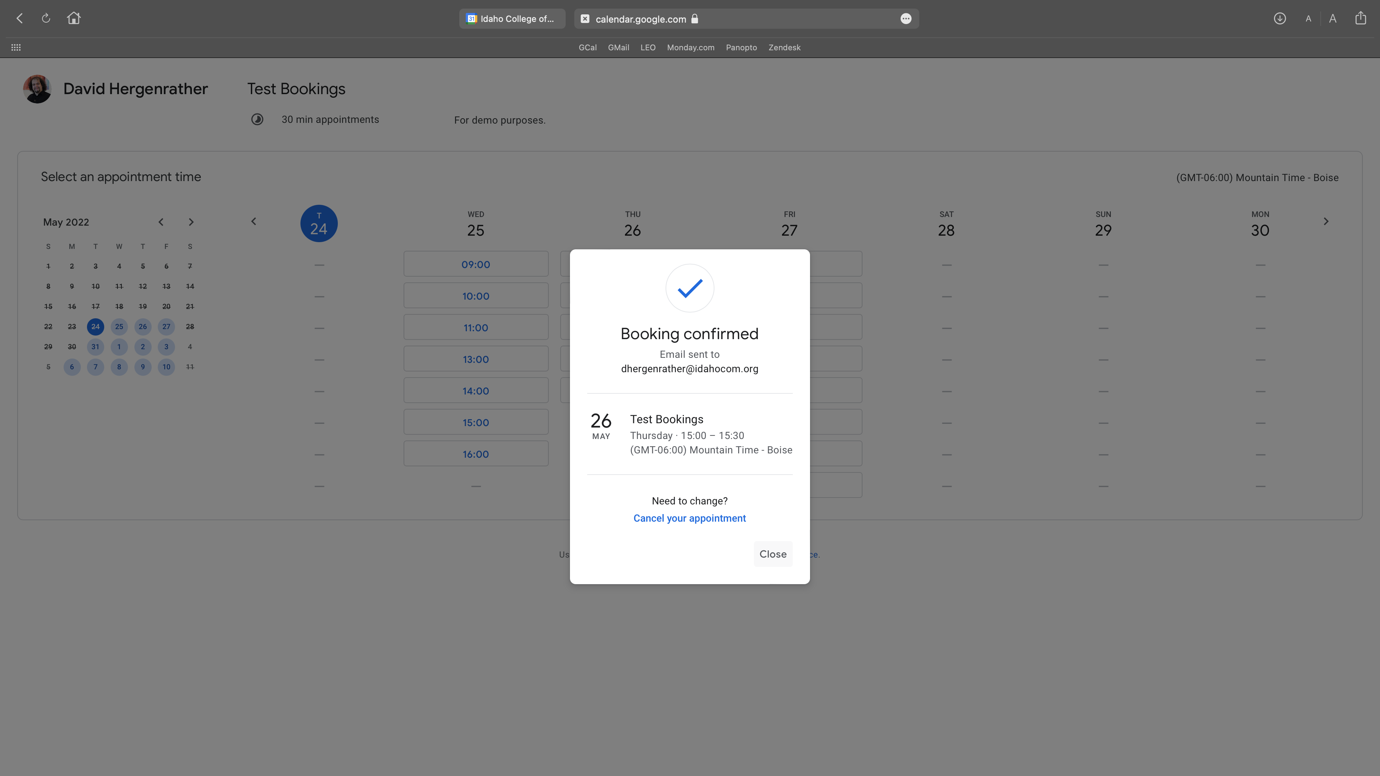Click Cancel your appointment link
Screen dimensions: 1380x776
pos(690,518)
